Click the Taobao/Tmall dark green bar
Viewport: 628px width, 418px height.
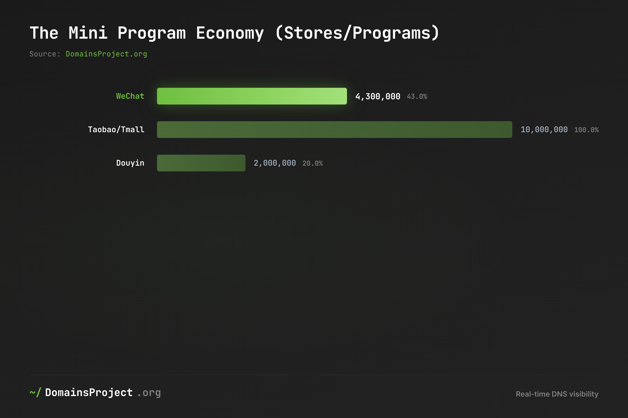(335, 130)
